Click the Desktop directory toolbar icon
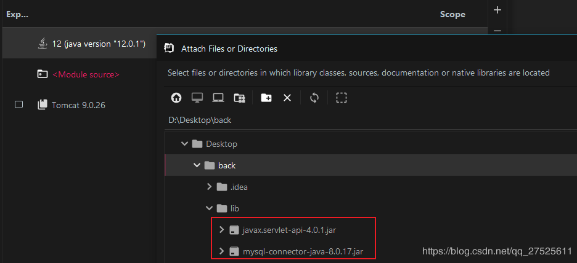This screenshot has height=263, width=577. point(197,98)
